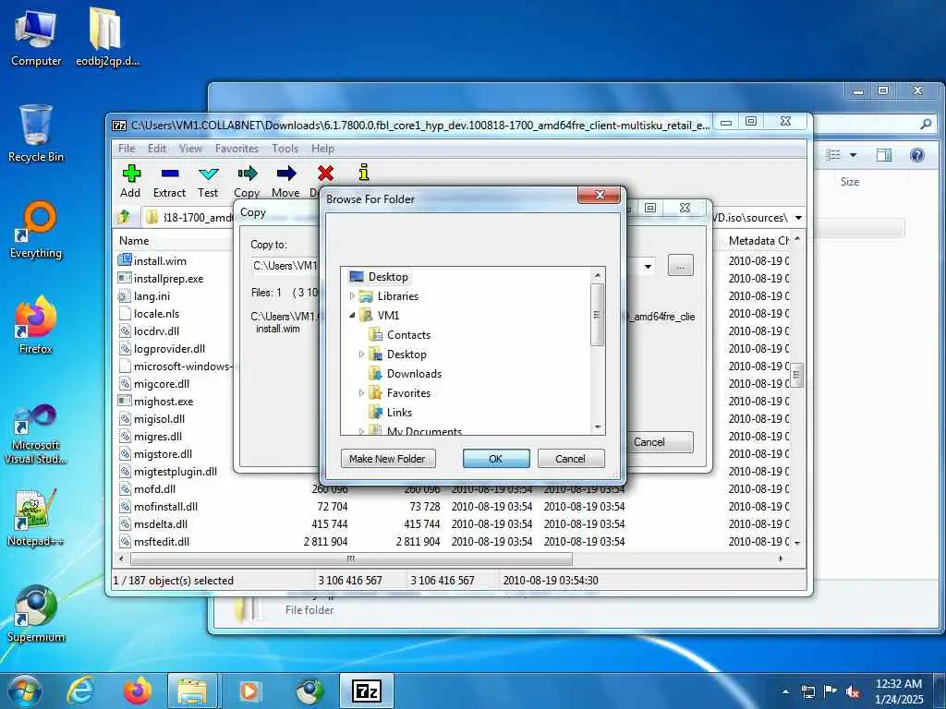Click Explorer window search icon
This screenshot has width=946, height=709.
tap(926, 125)
